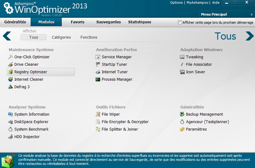Viewport: 255px width, 168px height.
Task: Launch the Internet Cleaner module
Action: click(x=29, y=79)
